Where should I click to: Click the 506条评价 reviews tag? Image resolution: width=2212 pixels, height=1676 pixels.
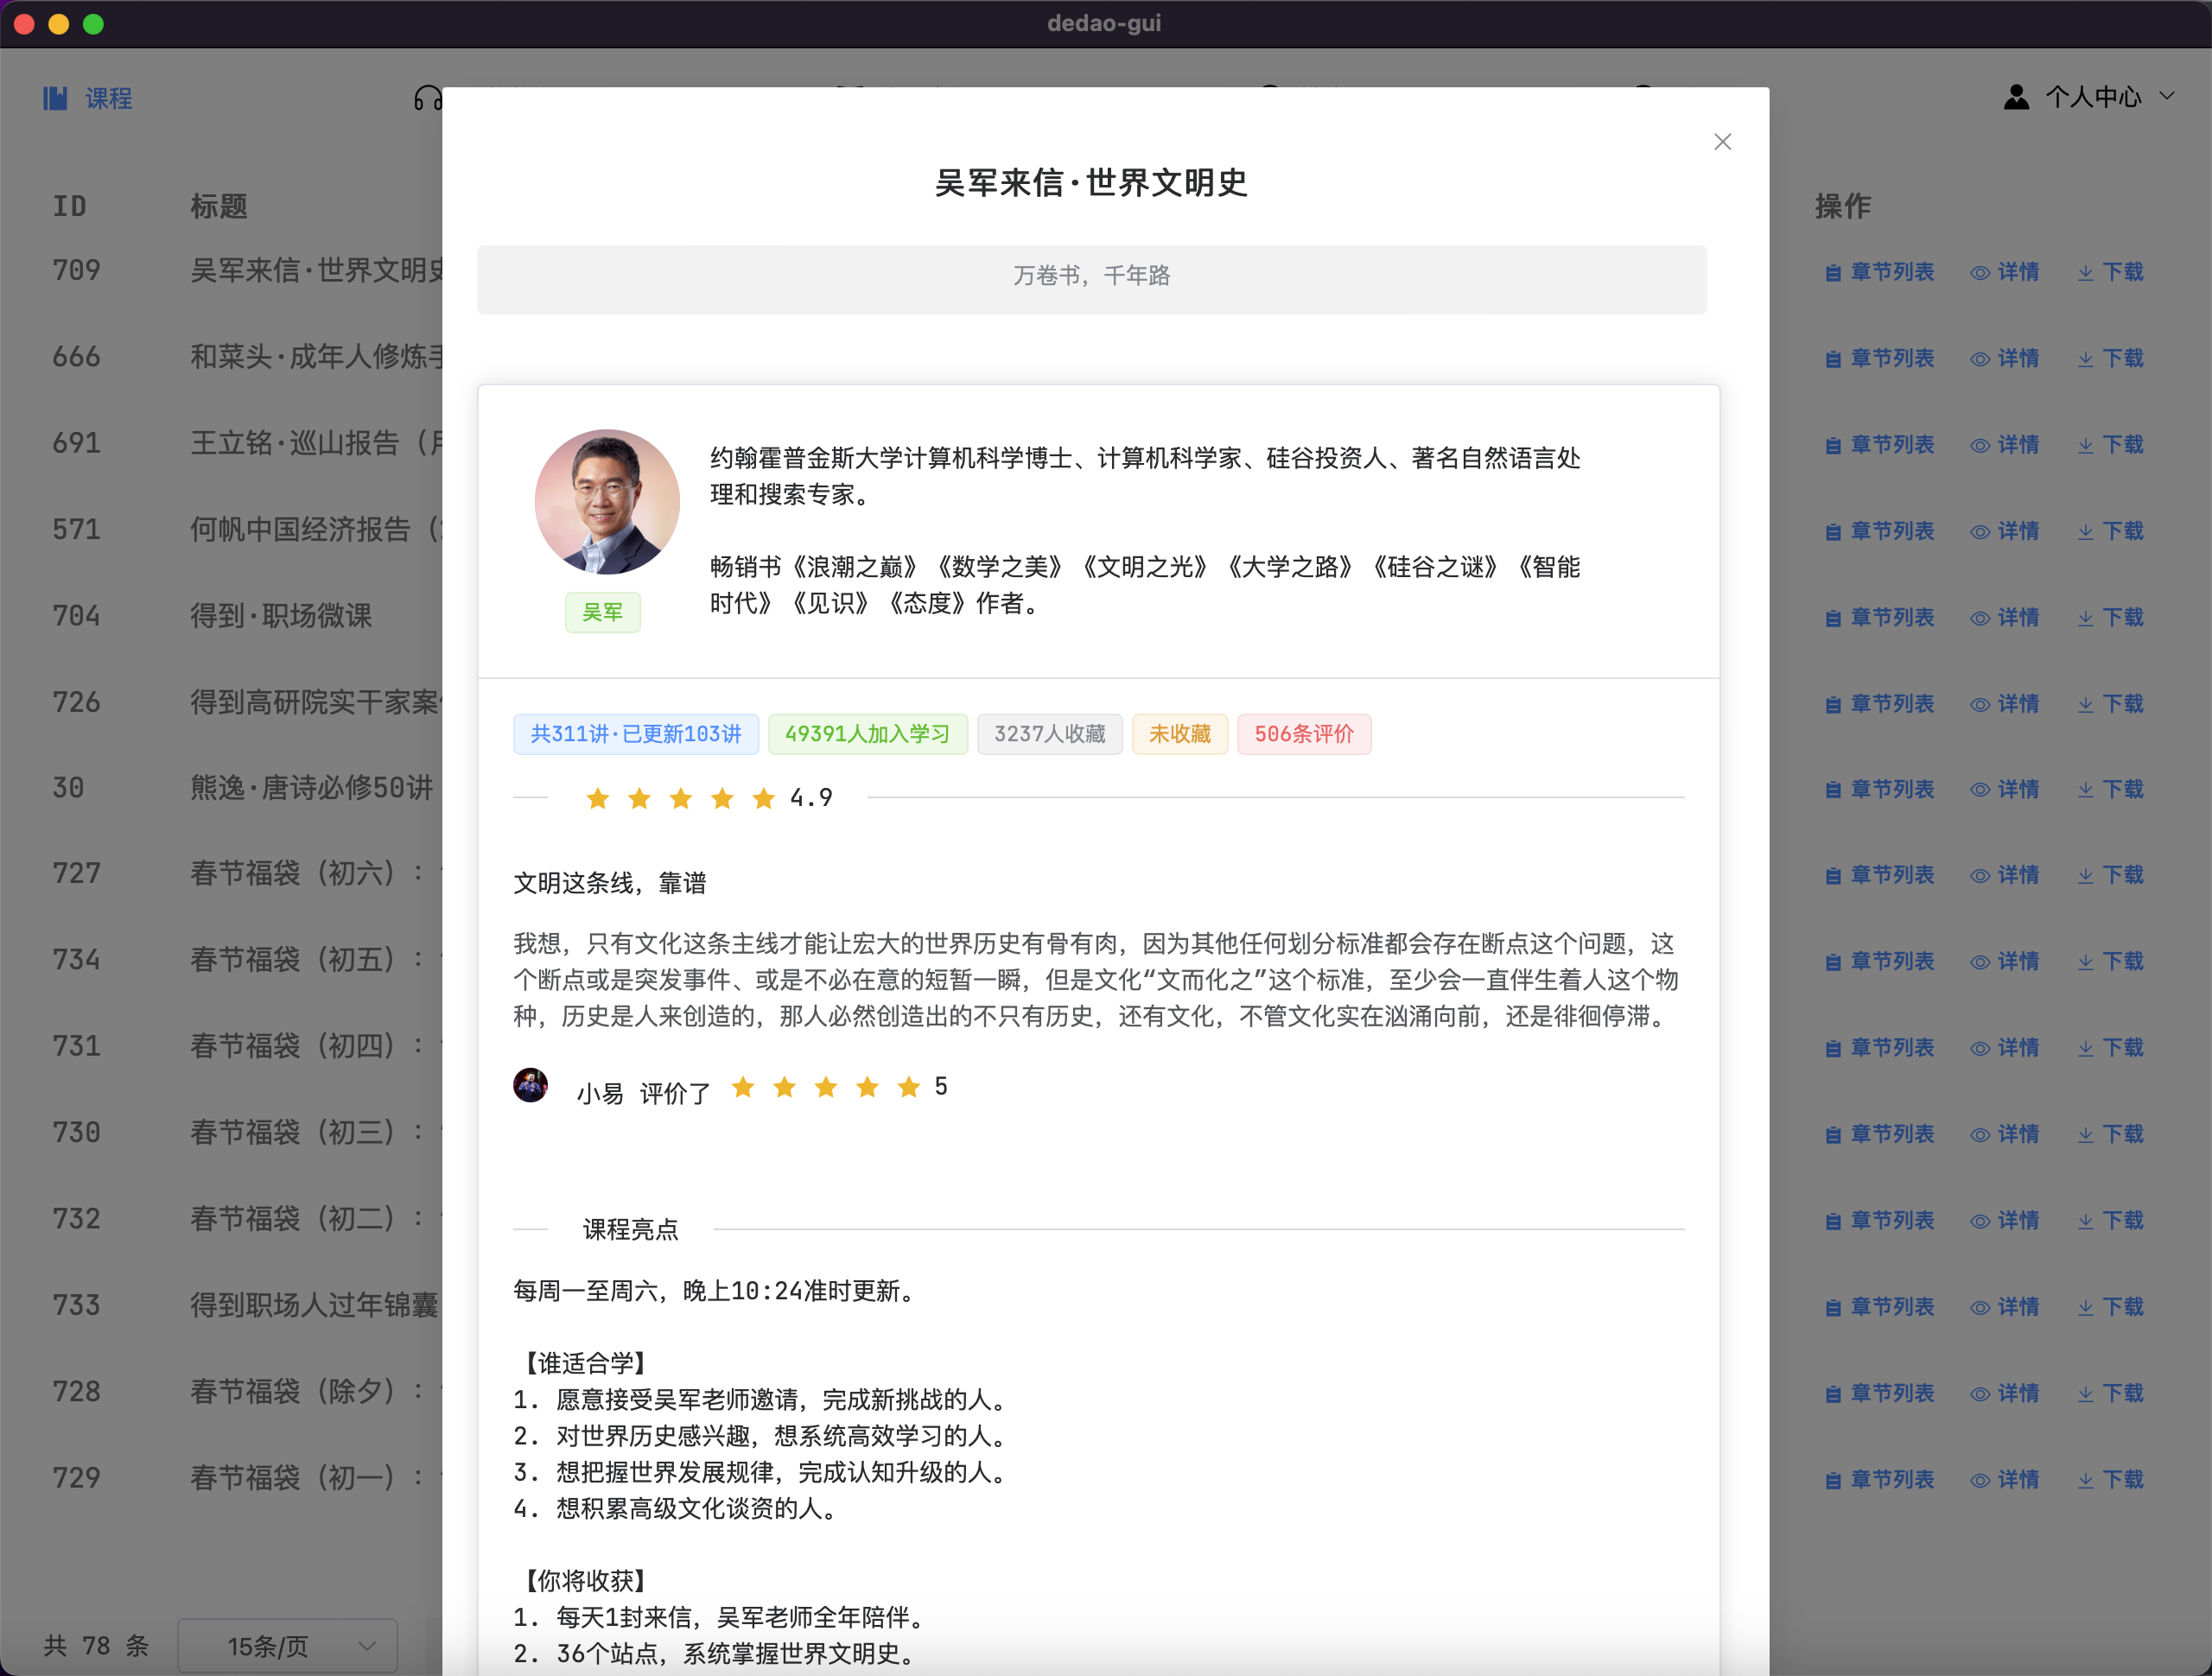pos(1303,734)
